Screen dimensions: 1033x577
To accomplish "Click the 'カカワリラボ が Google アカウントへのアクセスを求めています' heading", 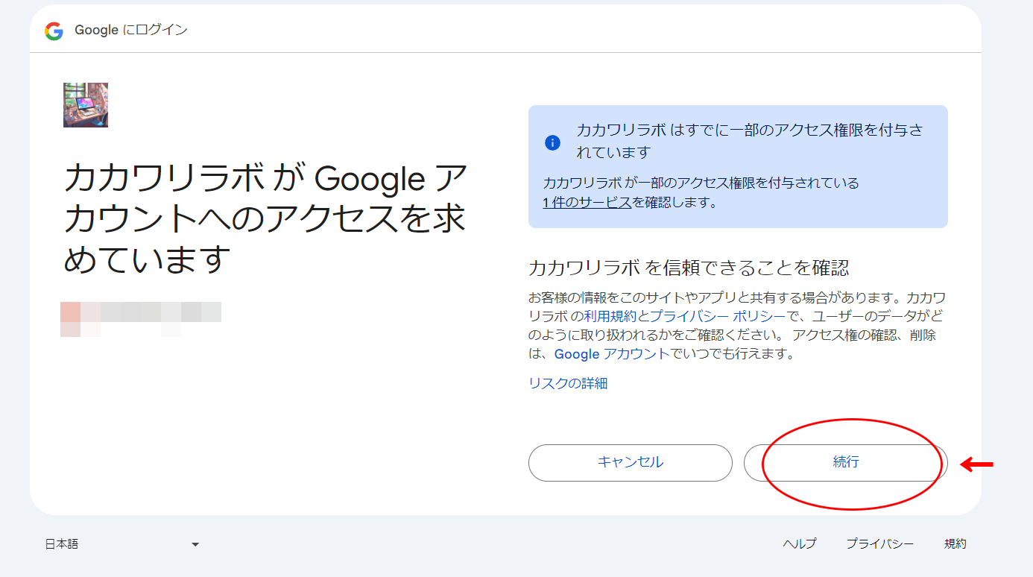I will pos(265,219).
